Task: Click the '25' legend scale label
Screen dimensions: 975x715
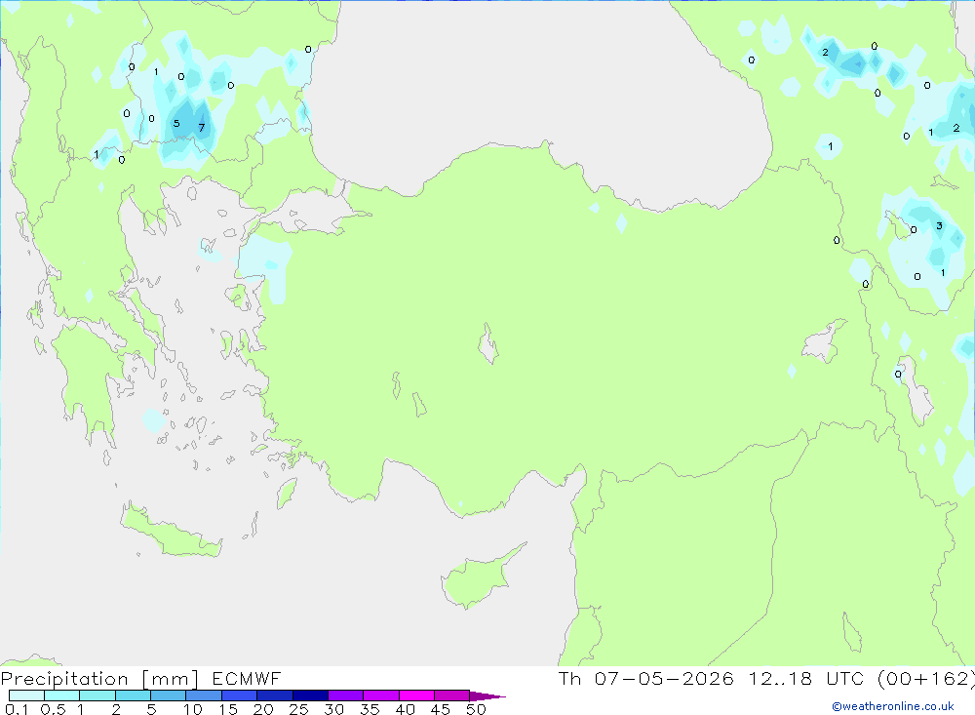Action: pyautogui.click(x=299, y=709)
